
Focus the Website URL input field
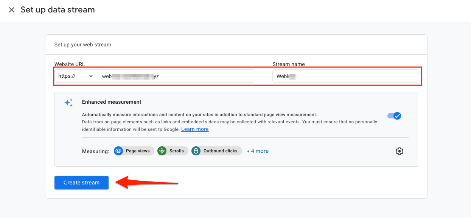[176, 76]
